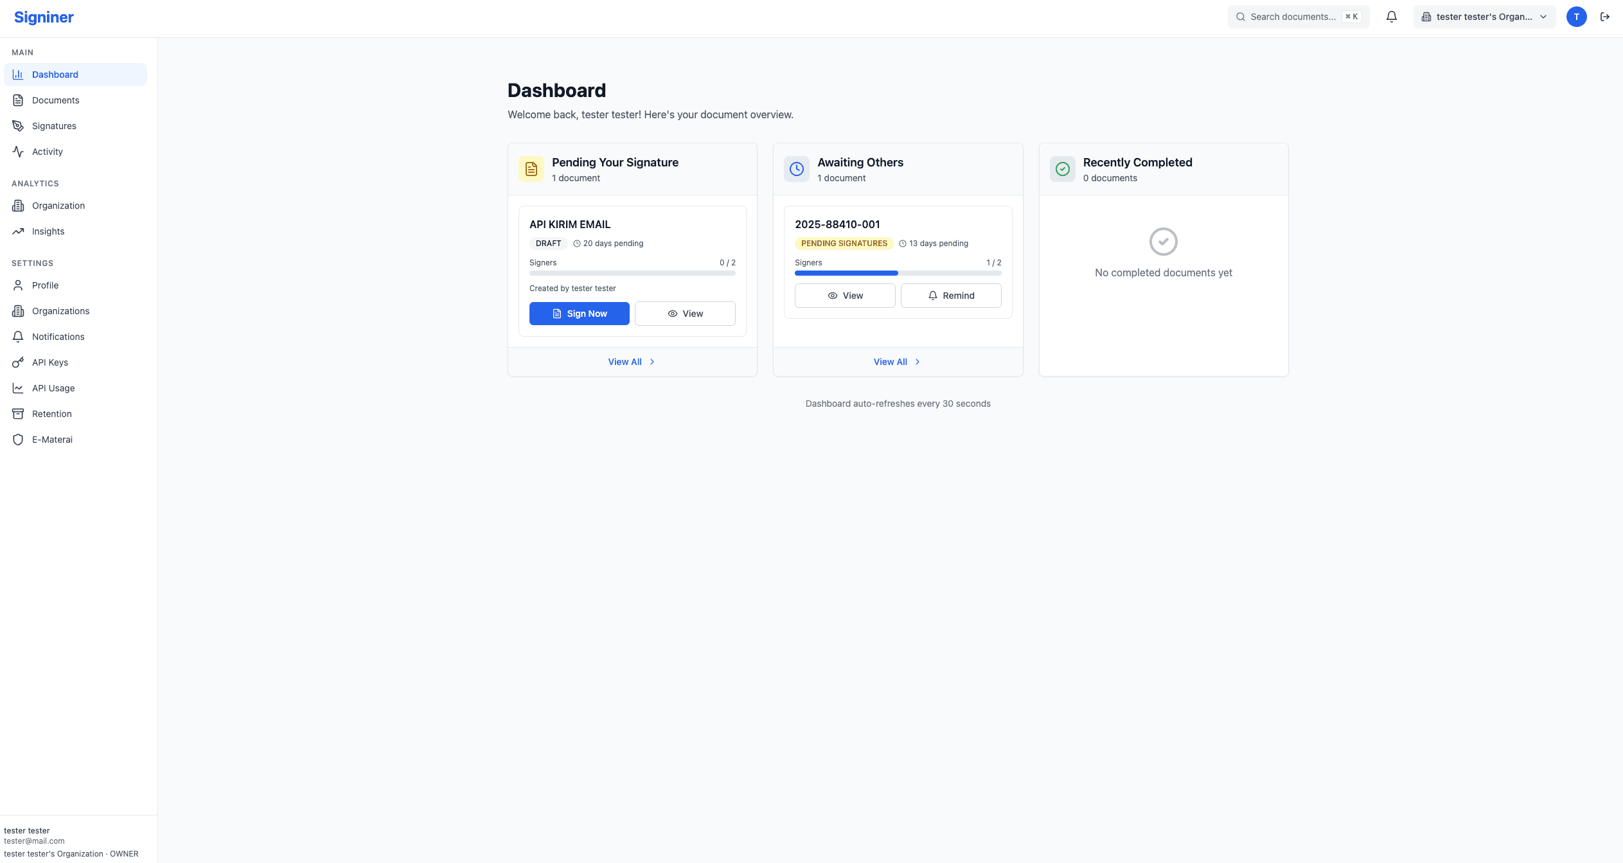Image resolution: width=1623 pixels, height=863 pixels.
Task: Expand View All under Pending Your Signature
Action: pyautogui.click(x=632, y=361)
